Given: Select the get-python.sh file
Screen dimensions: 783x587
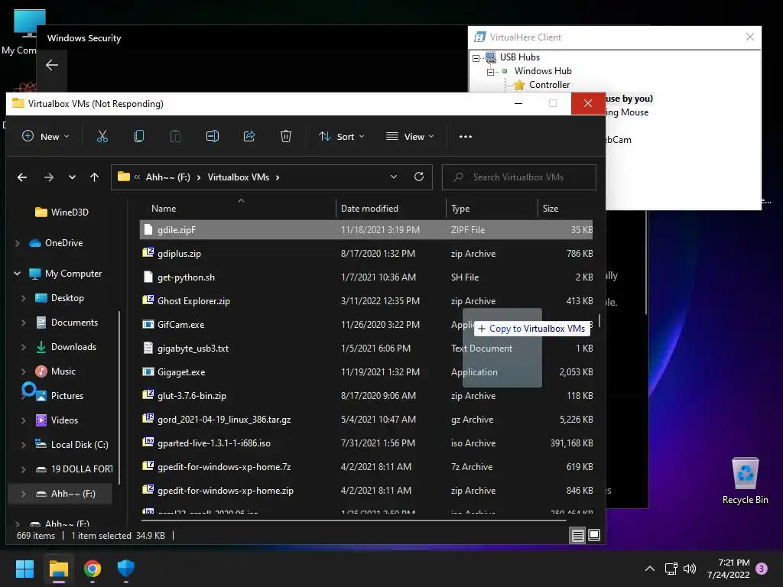Looking at the screenshot, I should click(x=366, y=277).
